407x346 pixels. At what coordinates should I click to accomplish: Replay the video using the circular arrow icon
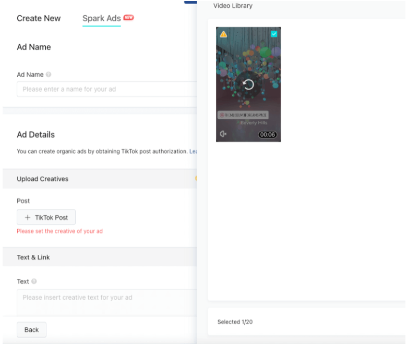click(x=248, y=84)
